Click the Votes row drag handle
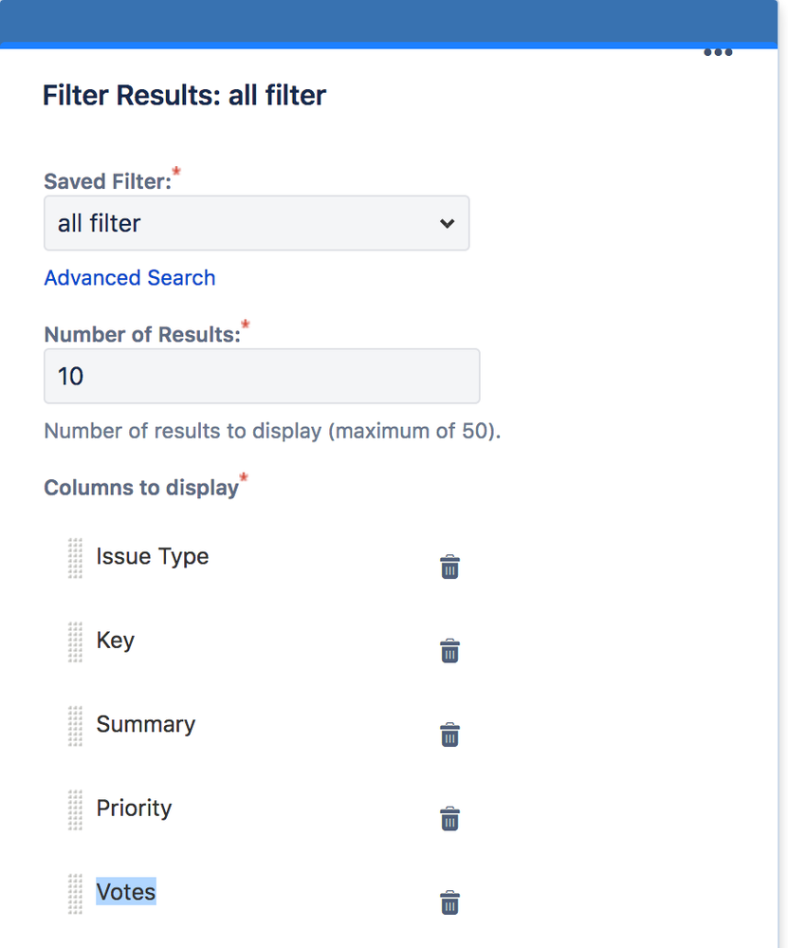This screenshot has height=948, width=788. (76, 893)
